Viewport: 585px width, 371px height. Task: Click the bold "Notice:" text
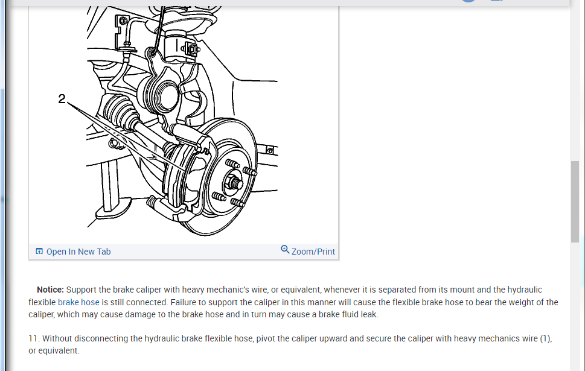[x=50, y=290]
